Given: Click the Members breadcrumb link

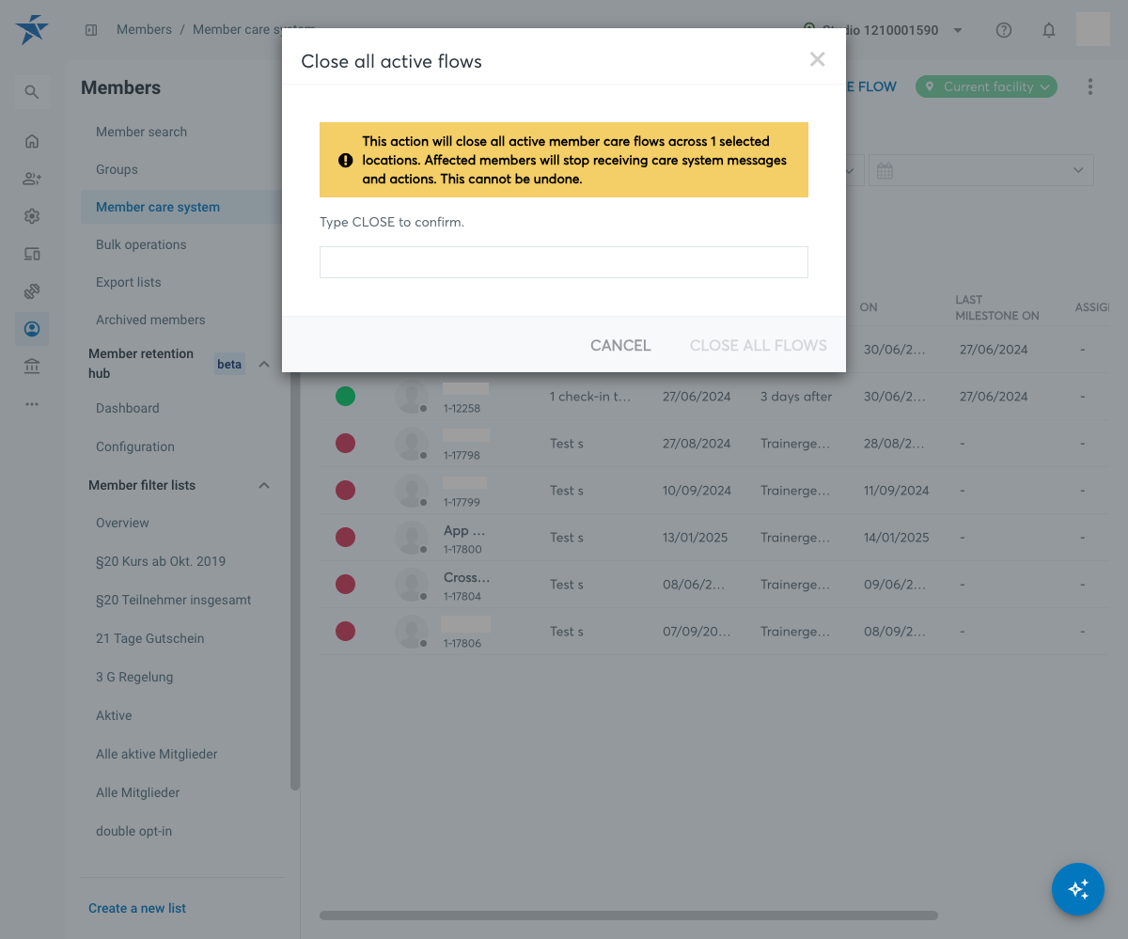Looking at the screenshot, I should [144, 29].
